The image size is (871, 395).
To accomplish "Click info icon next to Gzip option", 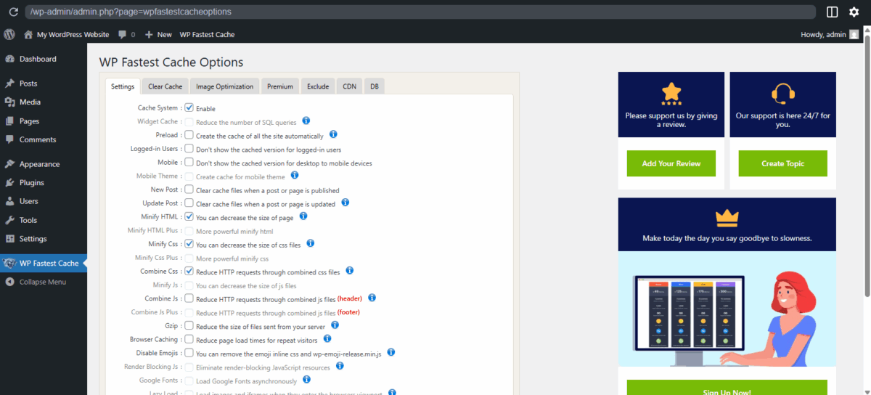I will click(335, 325).
